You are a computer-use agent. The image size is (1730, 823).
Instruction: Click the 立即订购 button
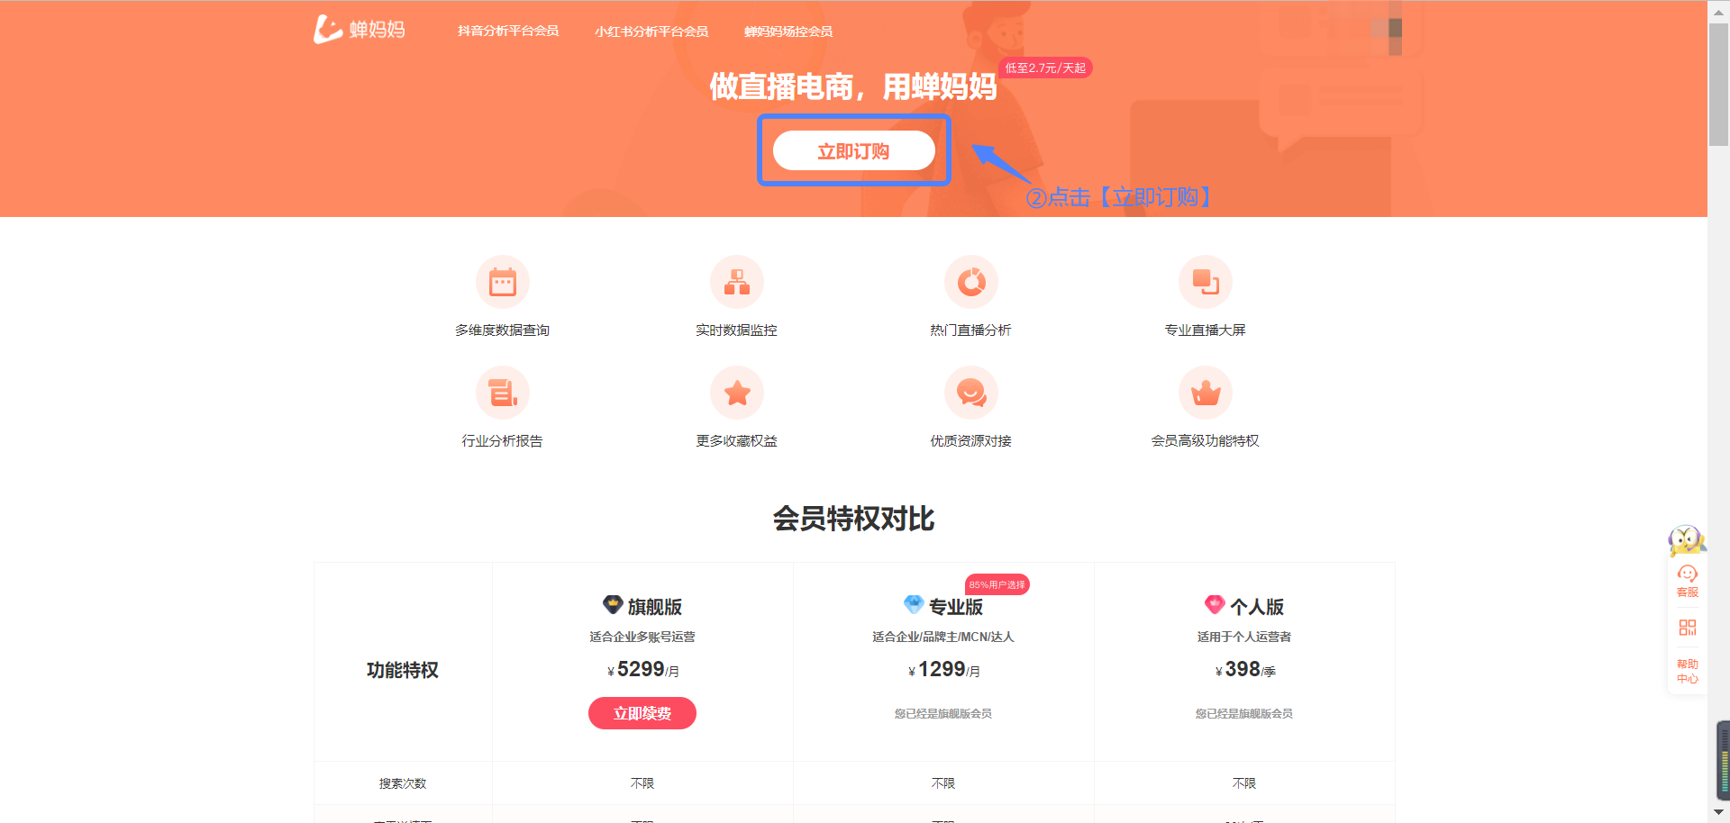coord(853,150)
